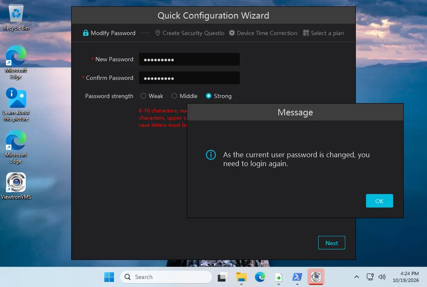Viewport: 427px width, 287px height.
Task: Open the Modify Password step
Action: click(x=109, y=33)
